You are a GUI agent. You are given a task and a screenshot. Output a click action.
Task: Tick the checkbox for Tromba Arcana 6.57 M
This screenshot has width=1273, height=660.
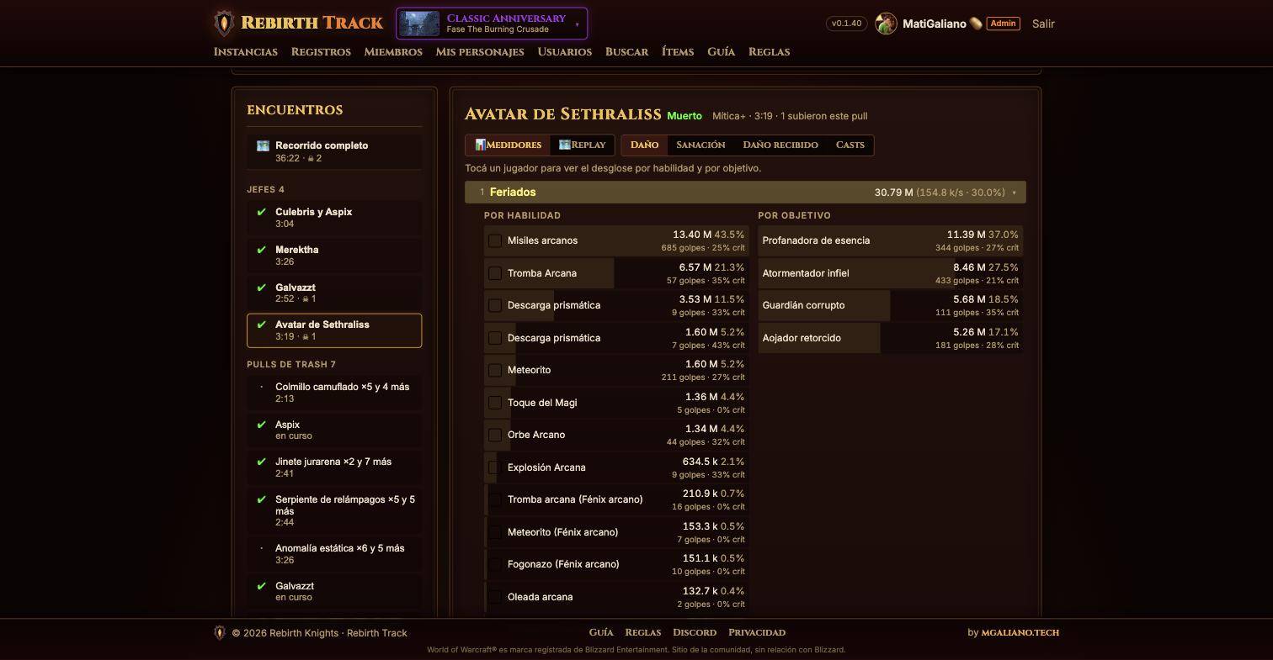(x=495, y=273)
